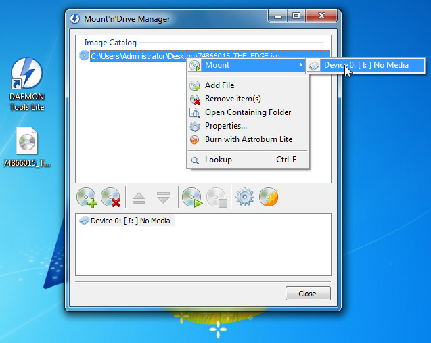Image resolution: width=431 pixels, height=343 pixels.
Task: Select Device 0 in the lower device list
Action: pos(130,221)
